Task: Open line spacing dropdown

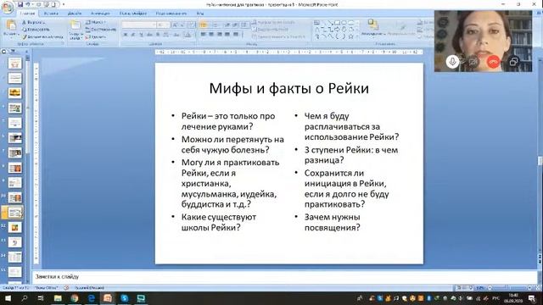Action: pos(245,25)
